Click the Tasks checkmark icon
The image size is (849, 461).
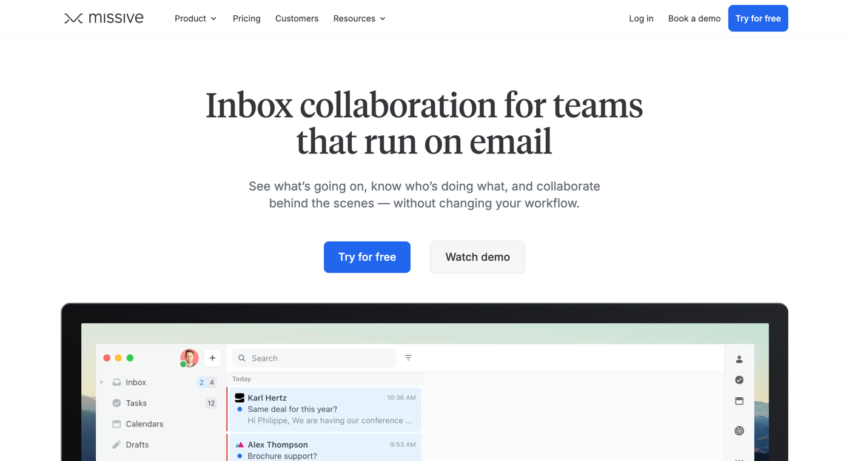(x=116, y=403)
